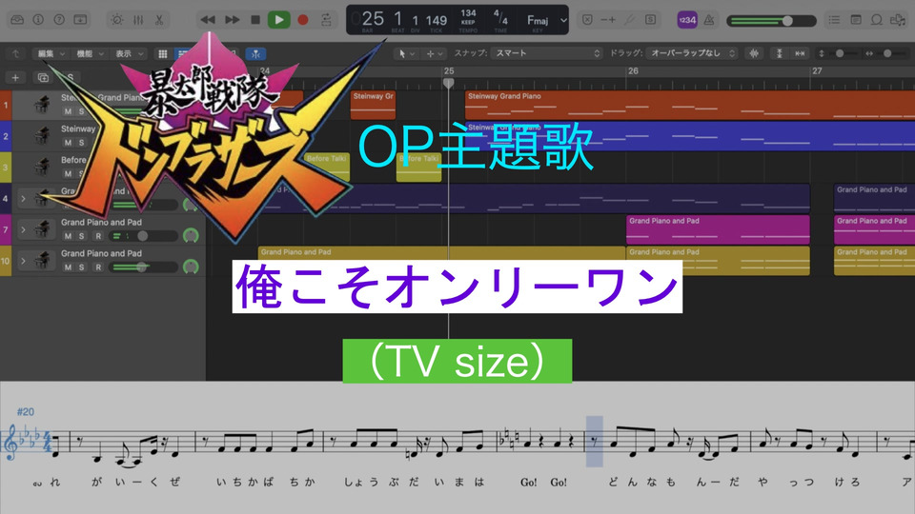Show the grid view icon

pos(163,53)
